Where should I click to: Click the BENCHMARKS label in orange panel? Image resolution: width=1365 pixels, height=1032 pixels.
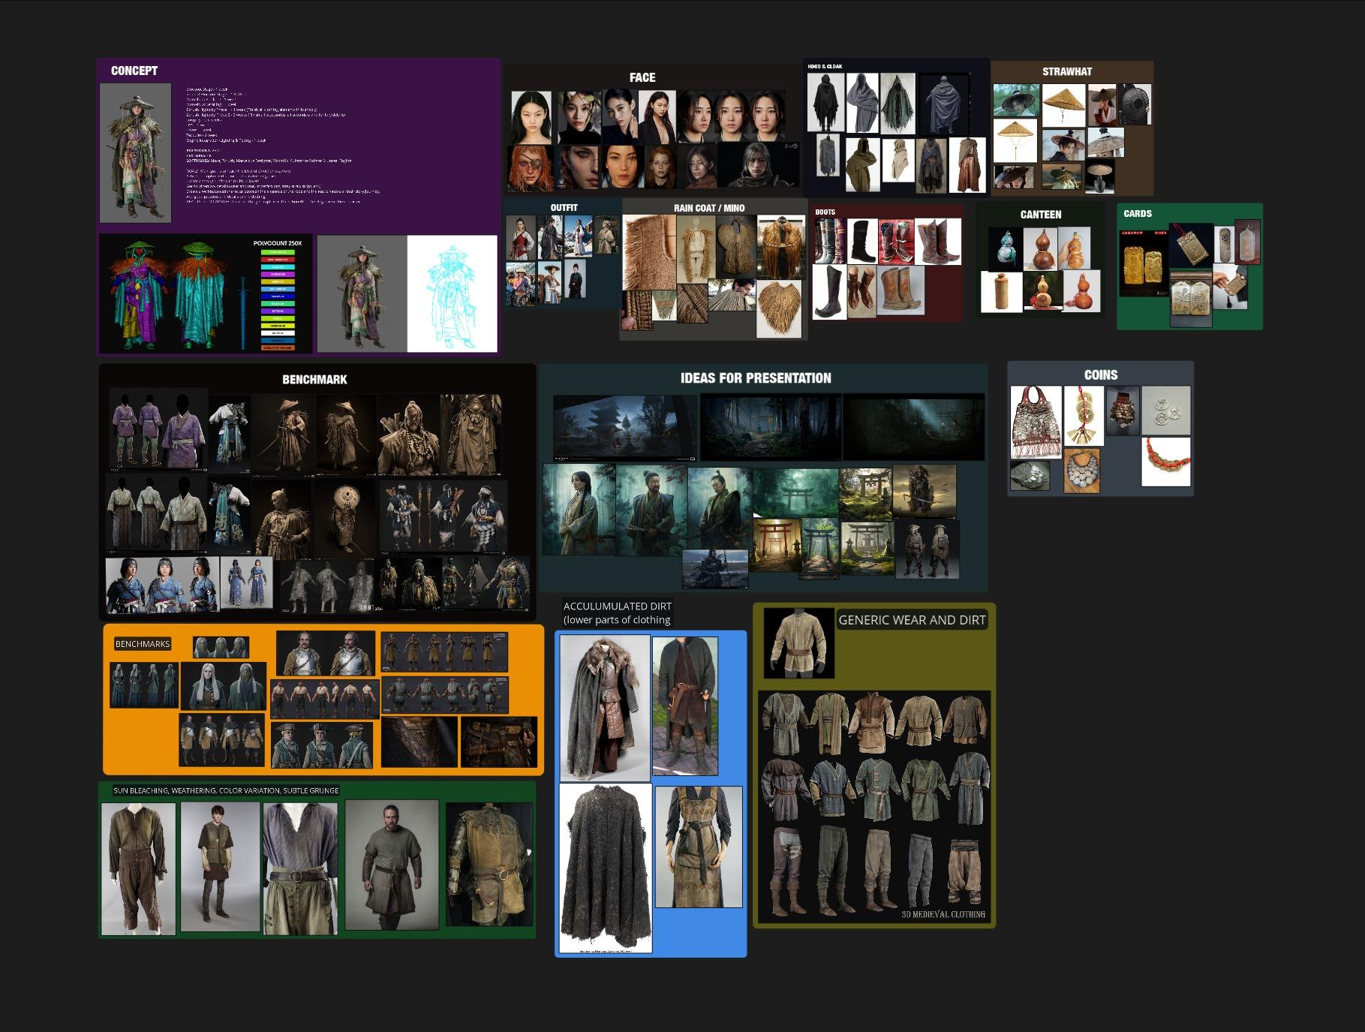click(143, 644)
